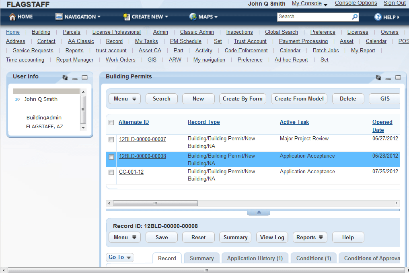Click inside the Search input field

point(314,17)
